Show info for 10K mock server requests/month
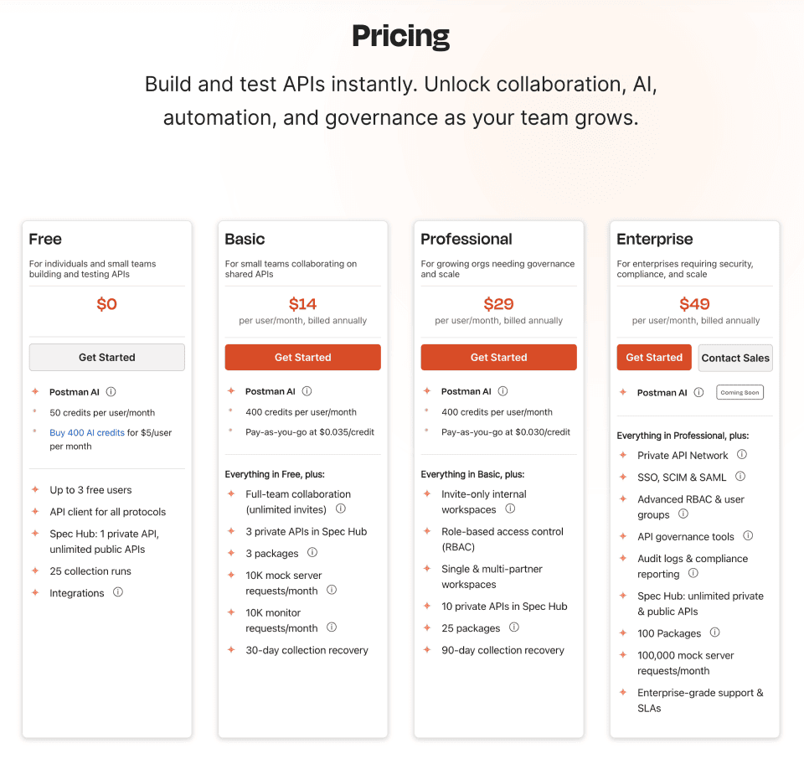Screen dimensions: 804x759 tap(332, 590)
